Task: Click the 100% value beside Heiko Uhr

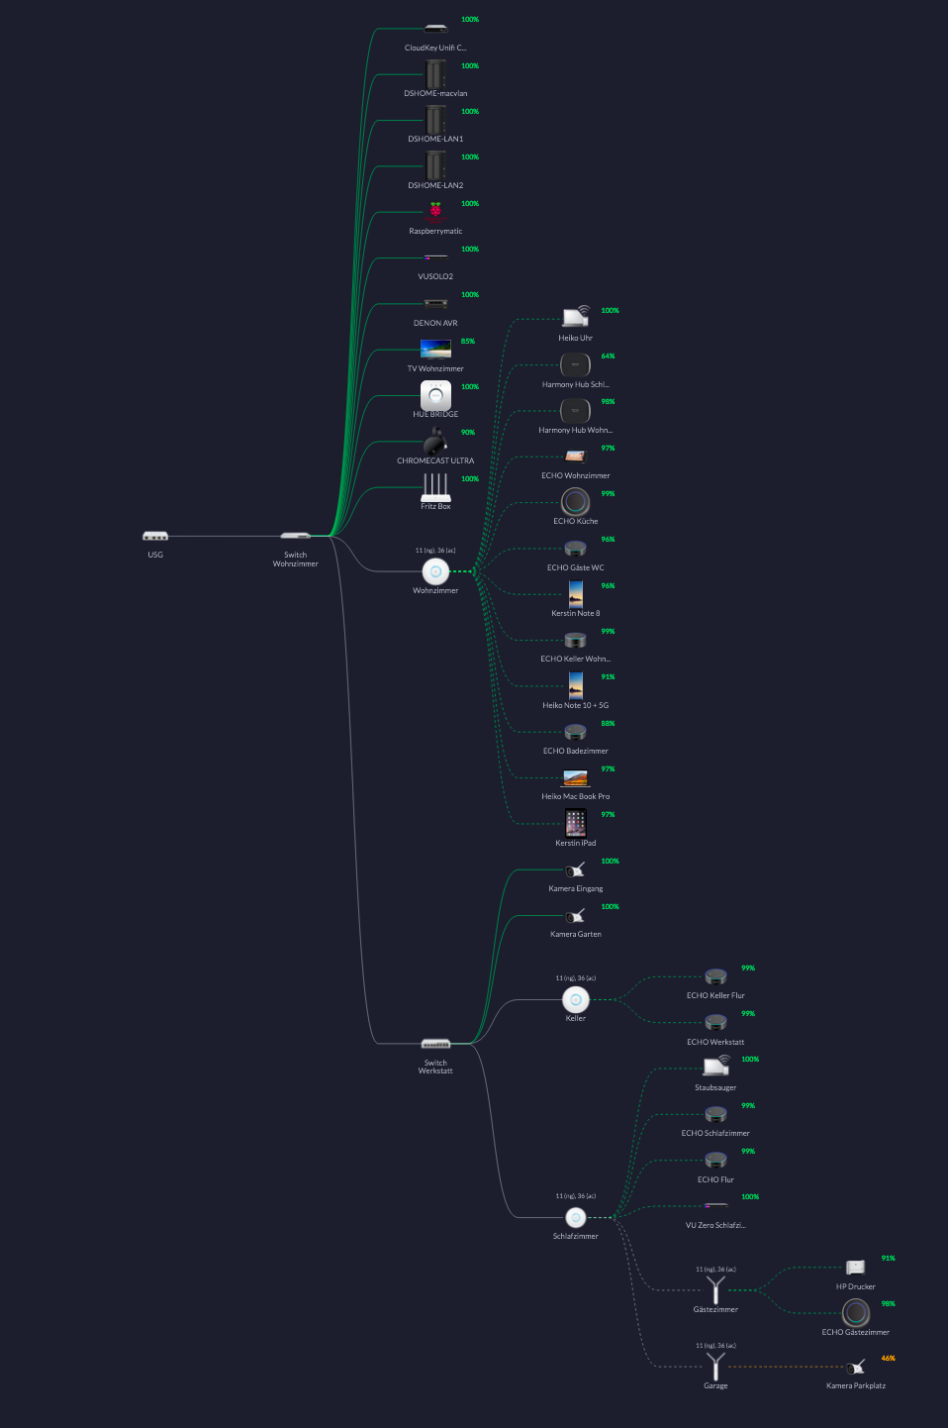Action: click(x=611, y=311)
